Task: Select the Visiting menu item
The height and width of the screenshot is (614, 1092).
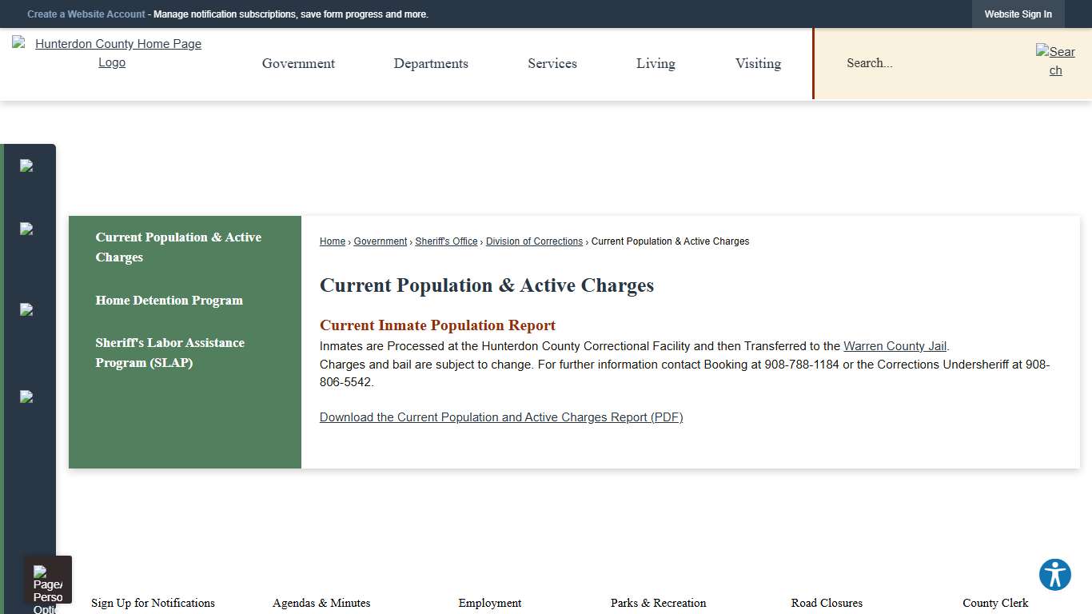Action: pyautogui.click(x=757, y=63)
